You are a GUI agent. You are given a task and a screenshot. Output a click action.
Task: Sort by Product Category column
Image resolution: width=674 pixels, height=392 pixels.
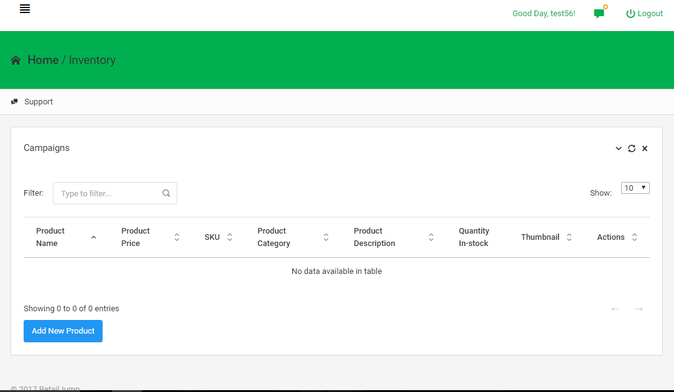[293, 237]
